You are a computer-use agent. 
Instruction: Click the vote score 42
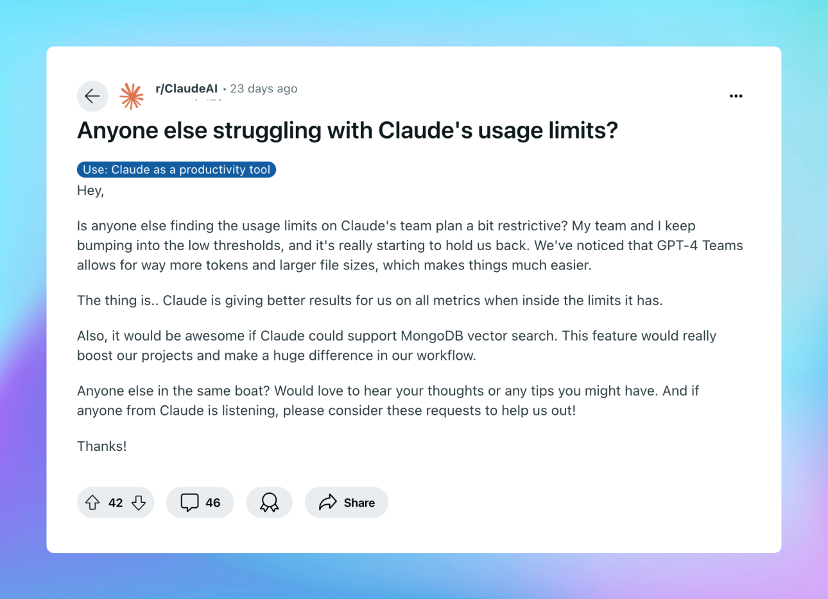coord(116,503)
